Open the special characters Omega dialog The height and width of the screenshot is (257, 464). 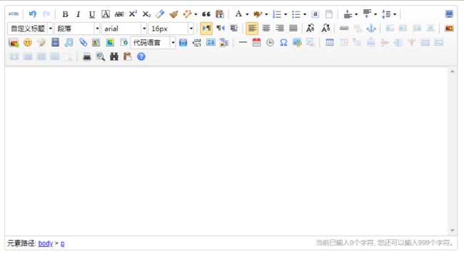pyautogui.click(x=283, y=43)
